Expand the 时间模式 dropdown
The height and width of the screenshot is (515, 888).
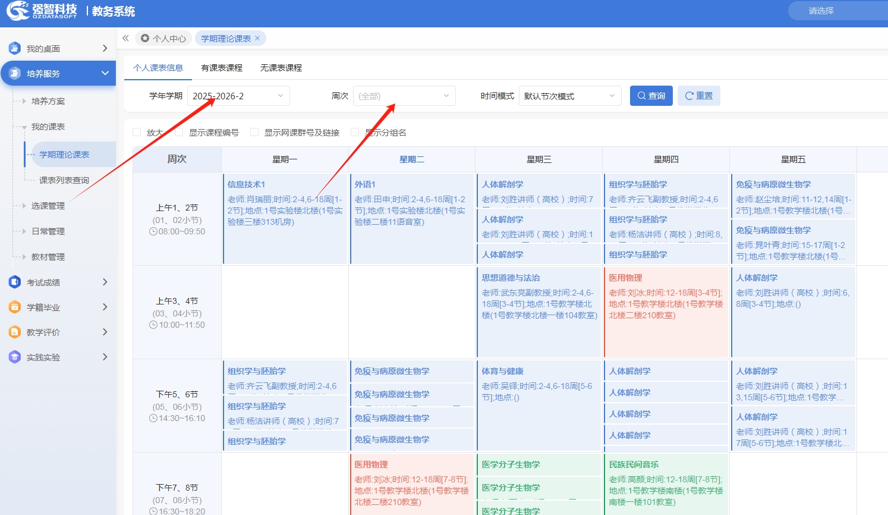(x=569, y=96)
